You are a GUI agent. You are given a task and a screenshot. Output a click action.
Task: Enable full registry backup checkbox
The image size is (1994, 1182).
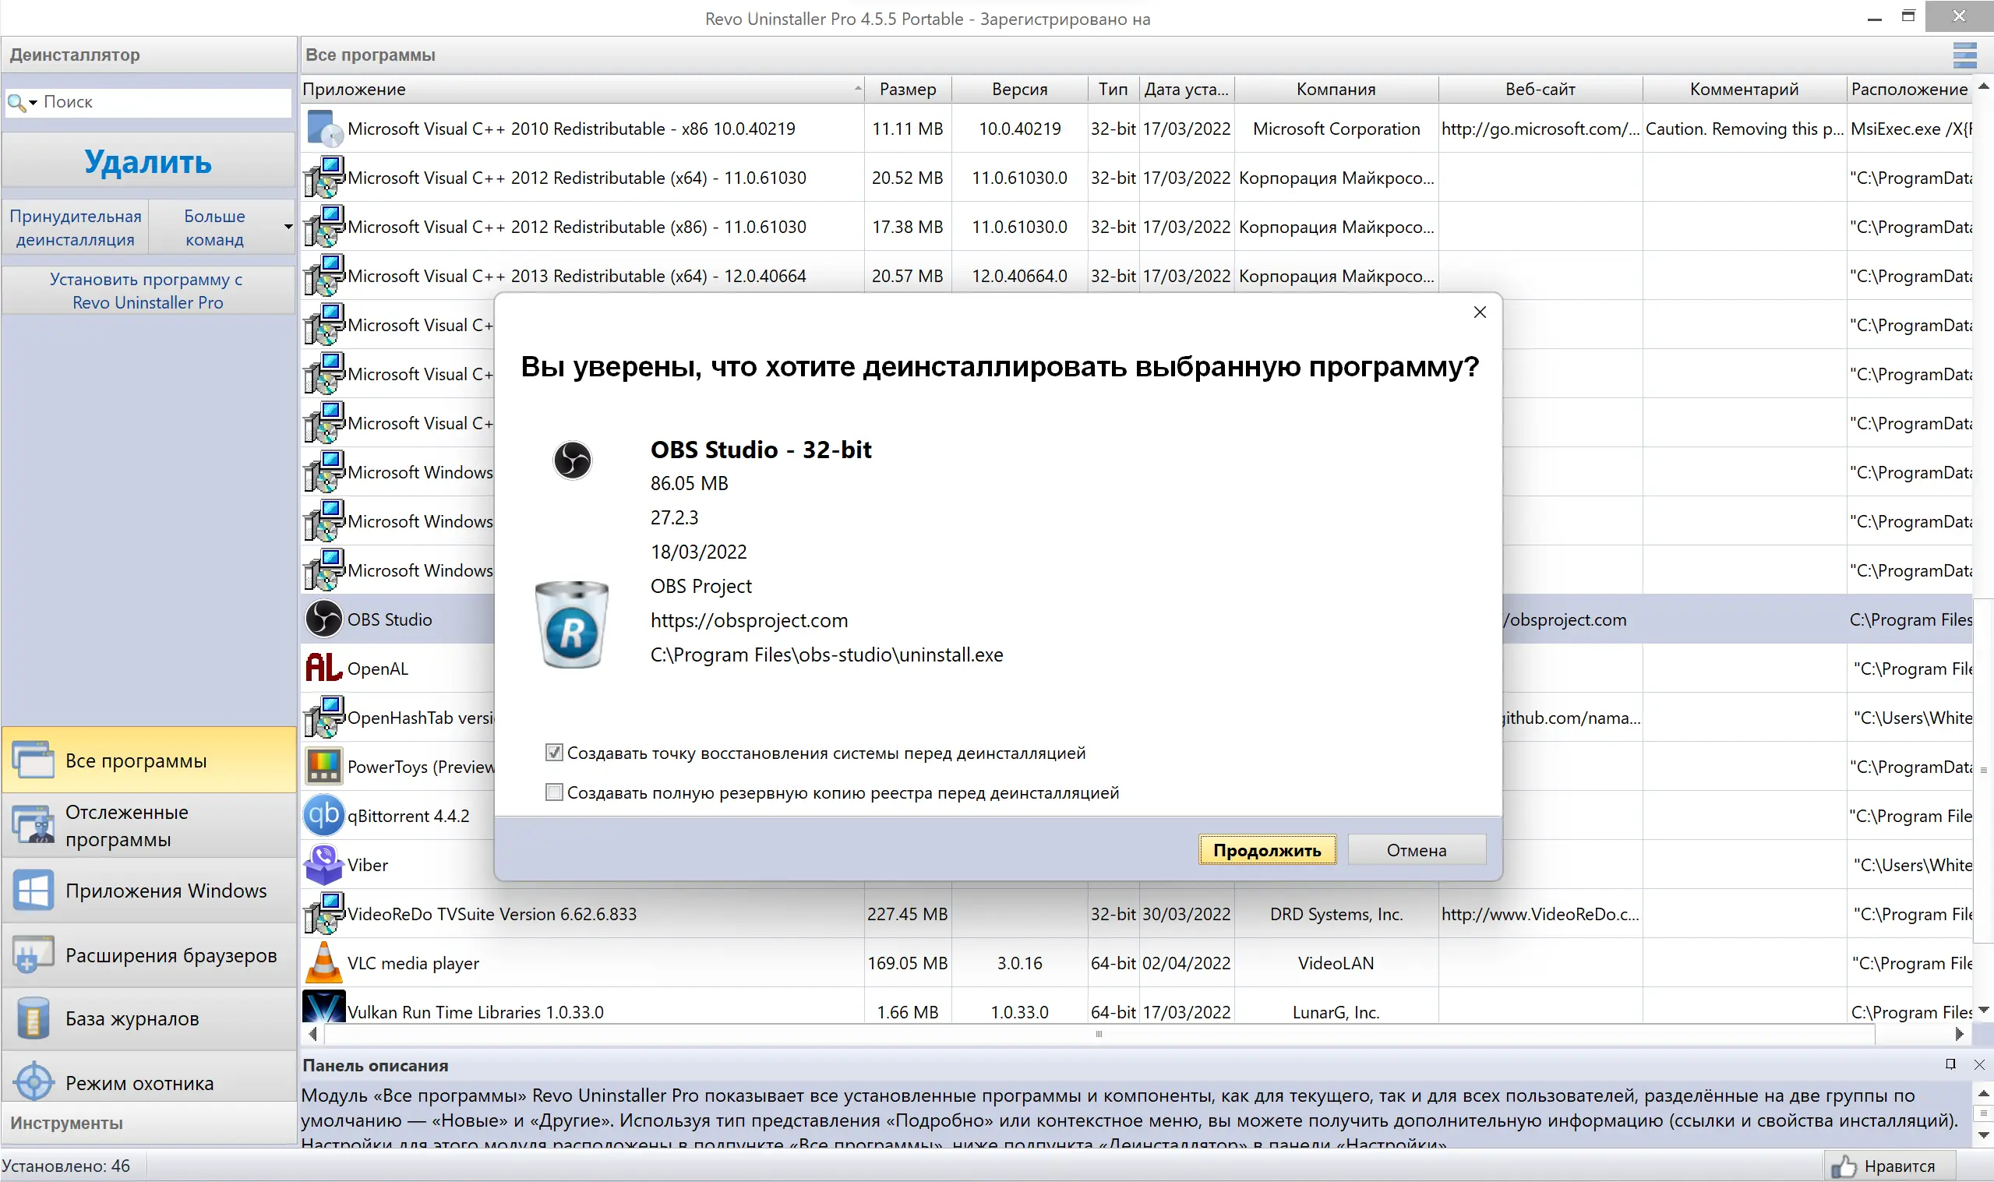pyautogui.click(x=554, y=792)
